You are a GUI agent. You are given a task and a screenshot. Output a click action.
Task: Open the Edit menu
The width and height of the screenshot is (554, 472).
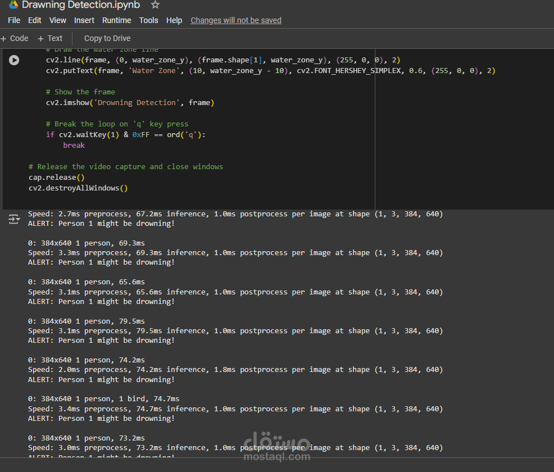35,20
